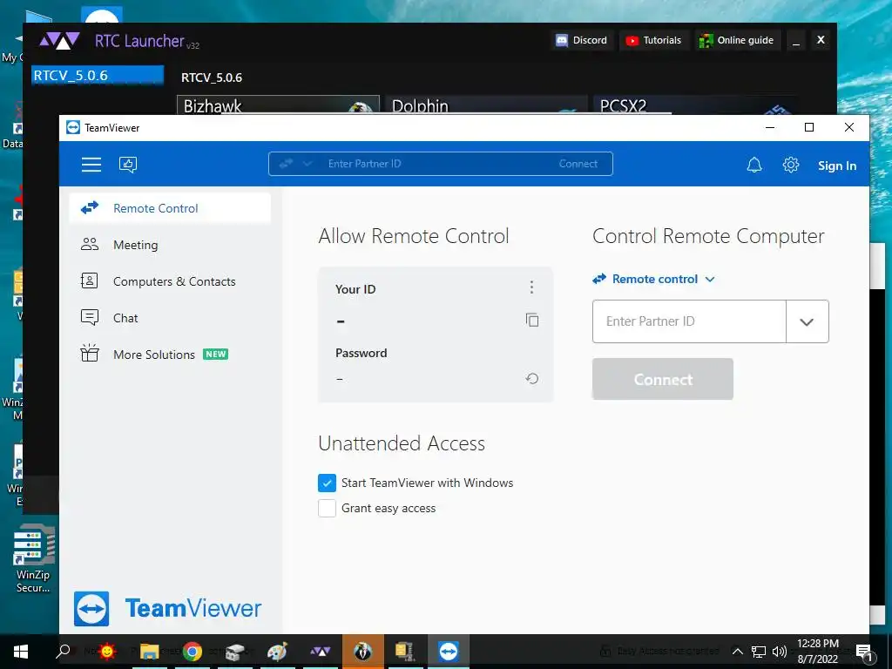
Task: Open Computers & Contacts tab
Action: pos(170,281)
